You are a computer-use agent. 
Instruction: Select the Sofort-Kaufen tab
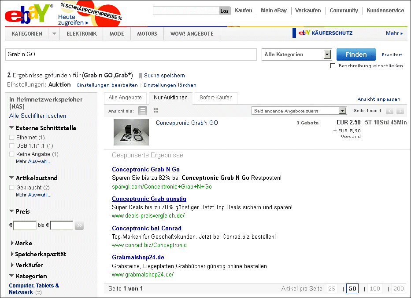(x=216, y=98)
